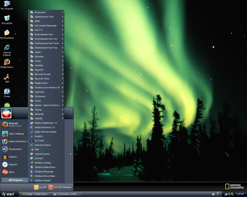The image size is (247, 197).
Task: Expand the Microsoft Office submenu
Action: pyautogui.click(x=47, y=78)
